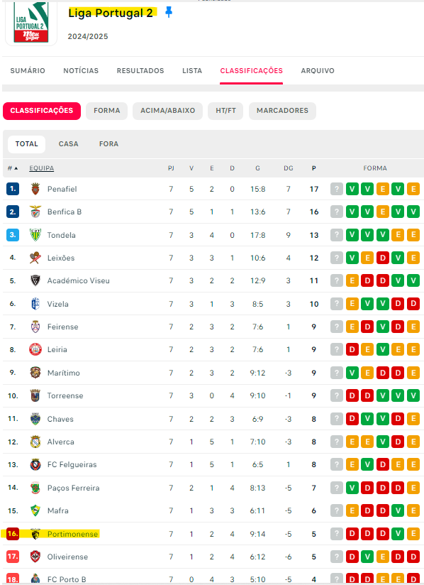Image resolution: width=424 pixels, height=585 pixels.
Task: Pin Liga Portugal 2 with the pin icon
Action: click(169, 13)
